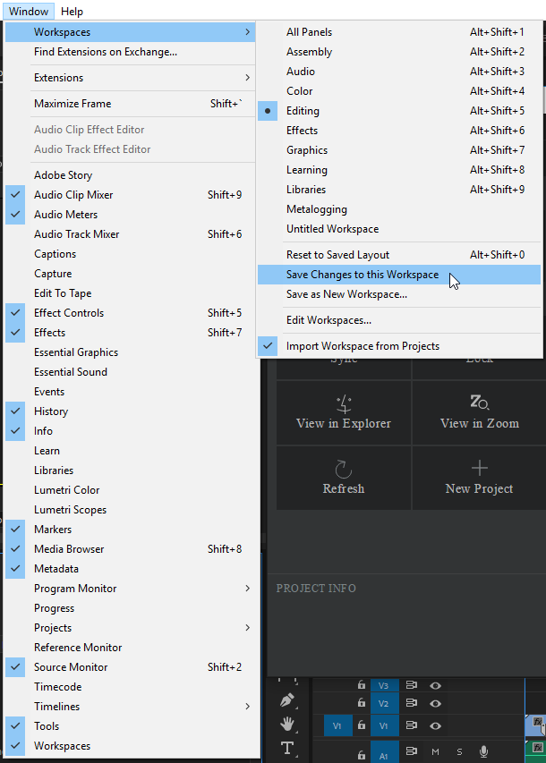Screen dimensions: 546x763
Task: Choose Reset to Saved Layout
Action: point(399,255)
